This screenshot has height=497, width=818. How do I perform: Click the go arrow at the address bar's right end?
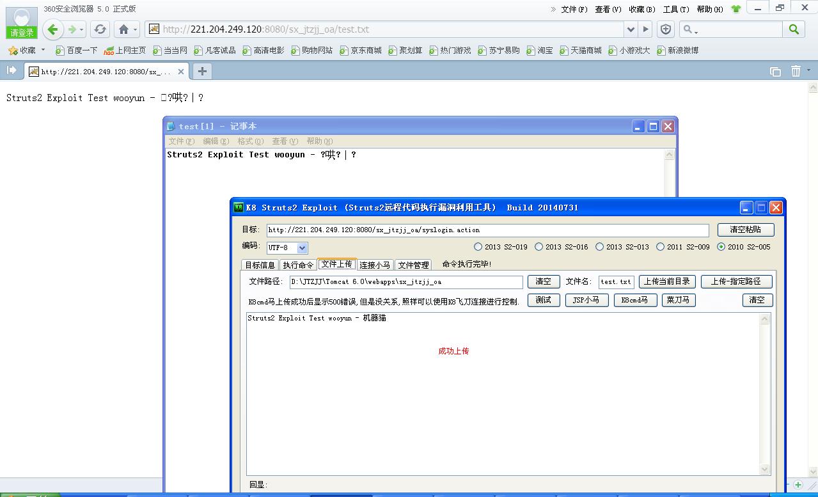(x=645, y=29)
